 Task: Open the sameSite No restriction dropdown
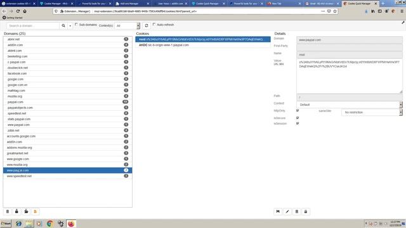click(x=372, y=112)
